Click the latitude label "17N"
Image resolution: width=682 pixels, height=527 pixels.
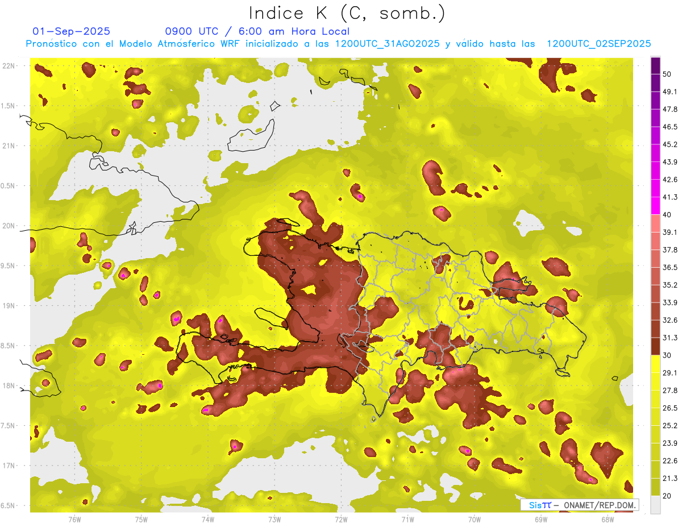[9, 466]
